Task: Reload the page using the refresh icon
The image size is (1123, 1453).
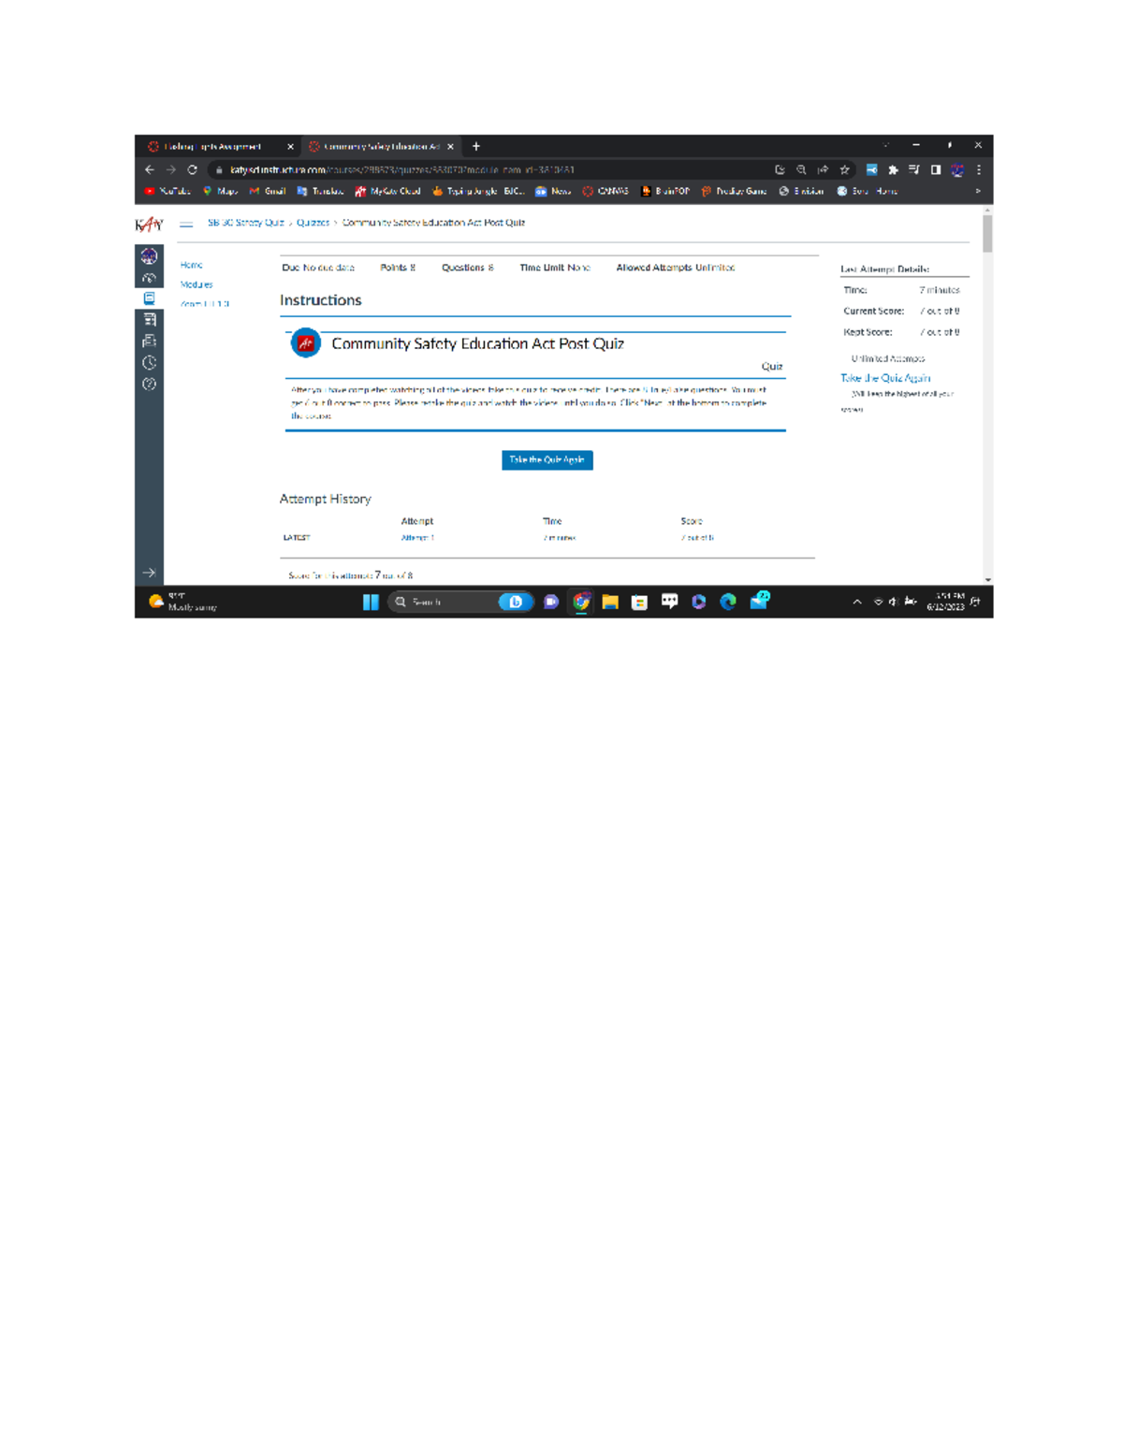Action: pyautogui.click(x=192, y=170)
